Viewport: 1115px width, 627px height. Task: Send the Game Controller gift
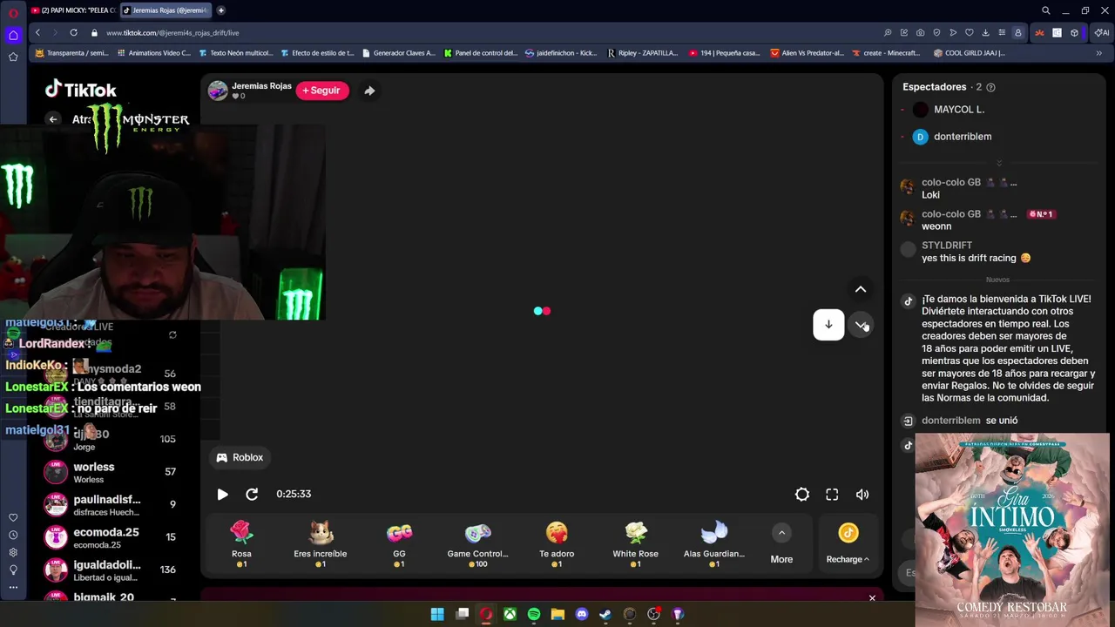[x=477, y=544]
